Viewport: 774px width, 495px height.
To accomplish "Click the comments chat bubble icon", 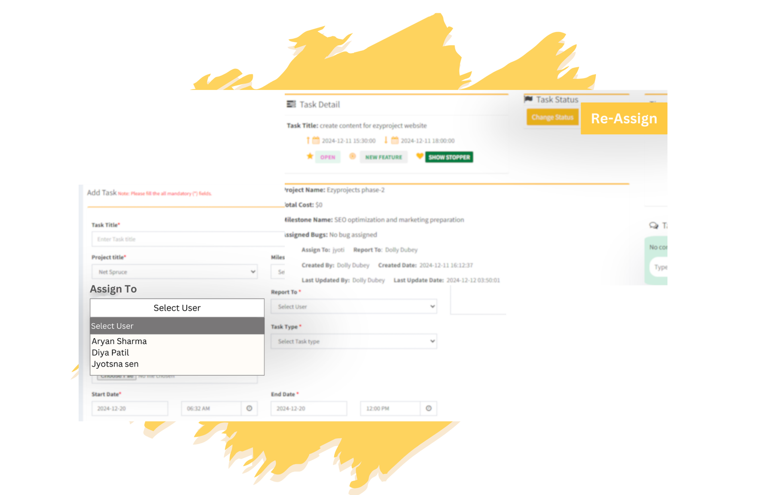I will (654, 225).
